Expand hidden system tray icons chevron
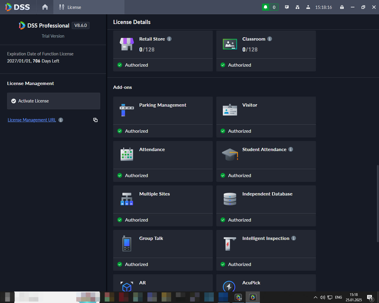 coord(315,297)
